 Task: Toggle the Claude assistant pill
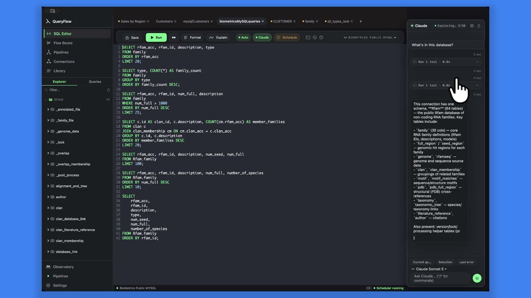click(x=262, y=37)
